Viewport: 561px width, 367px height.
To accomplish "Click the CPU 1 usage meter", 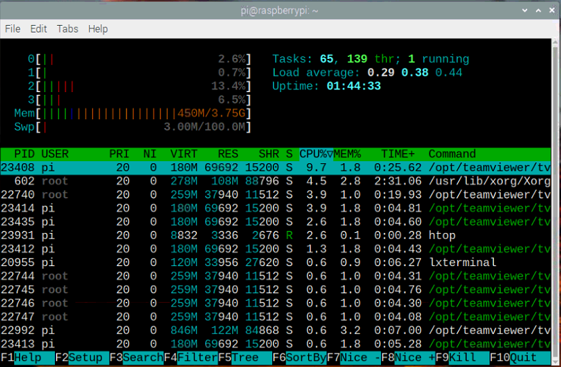I will [x=139, y=72].
